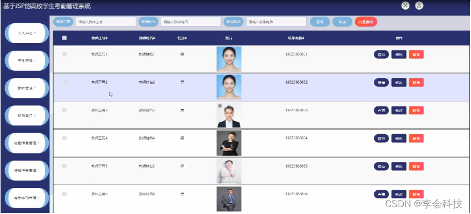The height and width of the screenshot is (214, 471).
Task: Check the box for 教师工号2 row
Action: 64,82
